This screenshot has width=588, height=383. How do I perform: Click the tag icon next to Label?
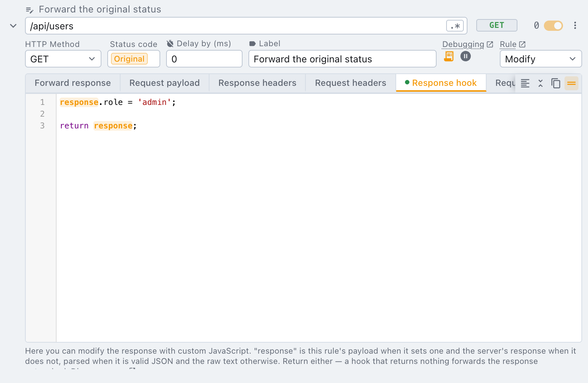(x=252, y=44)
